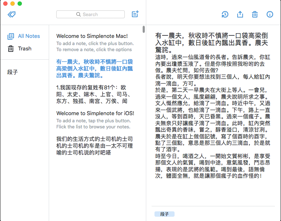Click the notes list scrollbar

click(x=144, y=29)
